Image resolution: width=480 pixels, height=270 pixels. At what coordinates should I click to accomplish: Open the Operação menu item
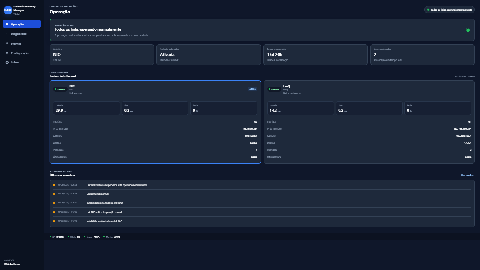tap(22, 24)
